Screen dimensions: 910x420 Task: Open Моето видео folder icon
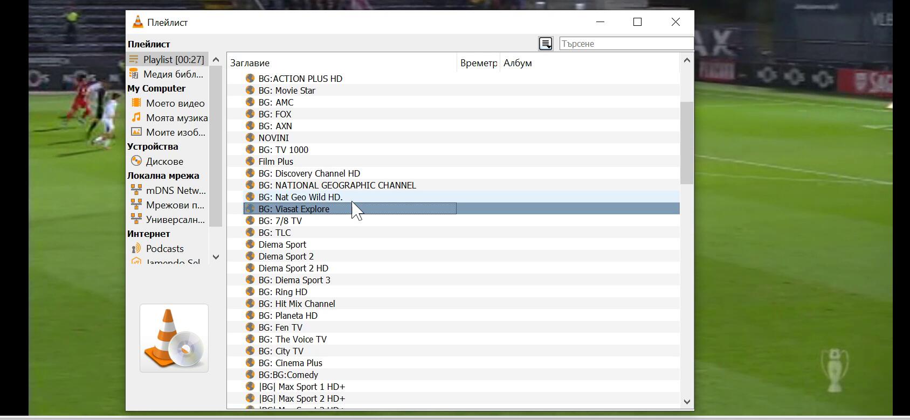pyautogui.click(x=136, y=103)
